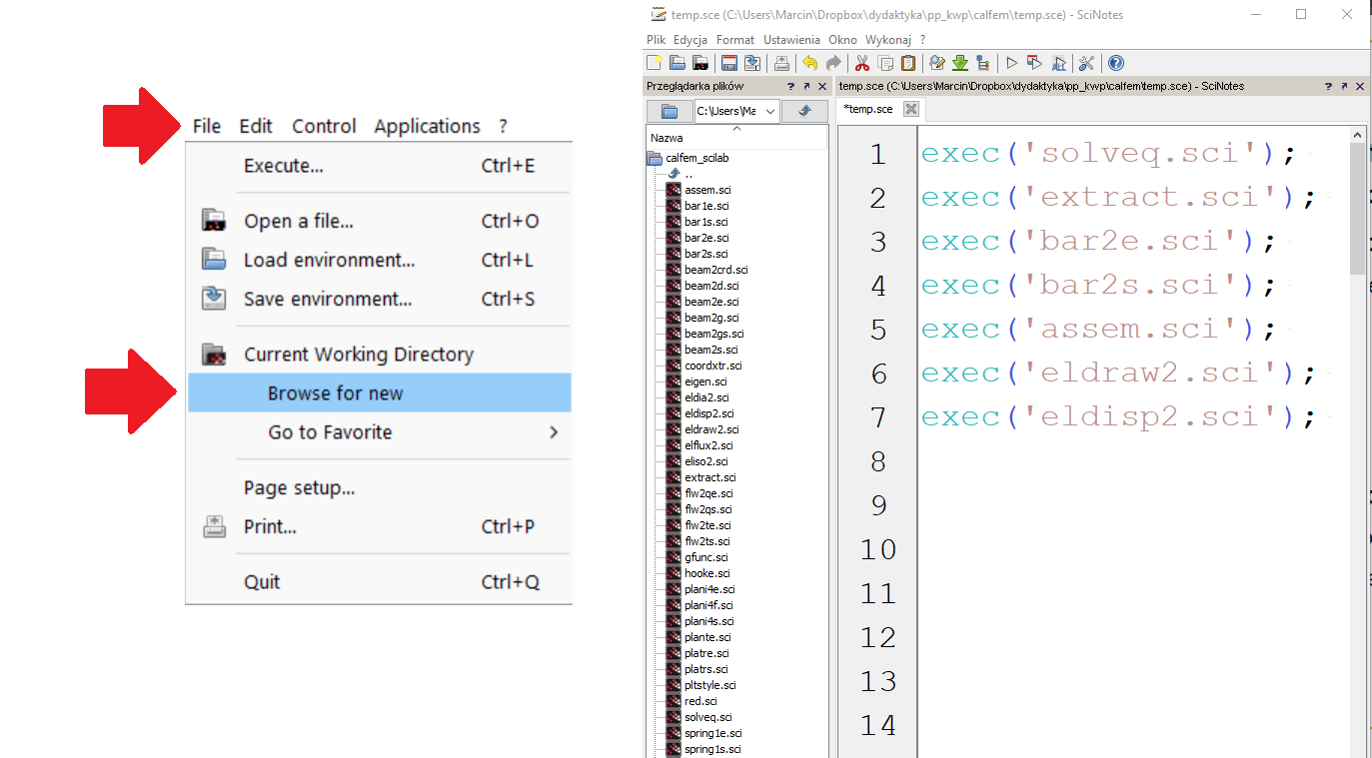Choose Browse for new menu entry

point(335,393)
